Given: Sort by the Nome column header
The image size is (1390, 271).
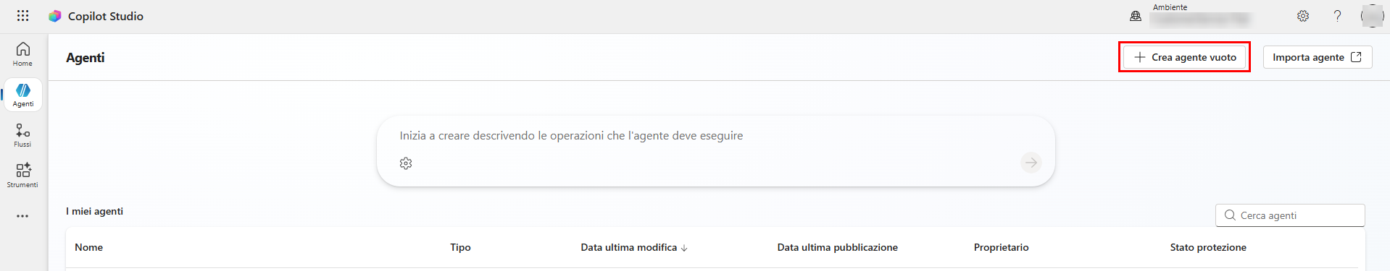Looking at the screenshot, I should point(89,247).
